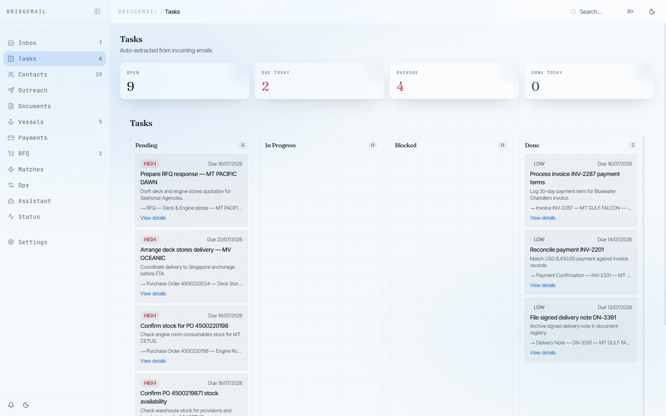Click the Payment Confirmation INV-2201 reference

580,275
